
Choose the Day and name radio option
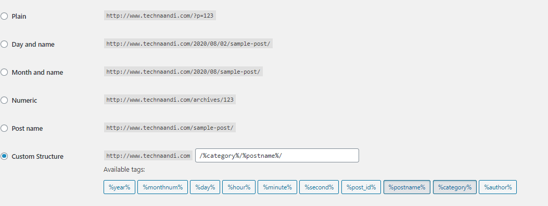[x=4, y=44]
